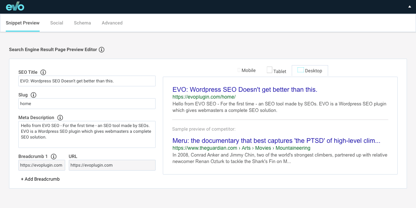The height and width of the screenshot is (208, 416).
Task: Click the Desktop device icon
Action: coord(301,70)
